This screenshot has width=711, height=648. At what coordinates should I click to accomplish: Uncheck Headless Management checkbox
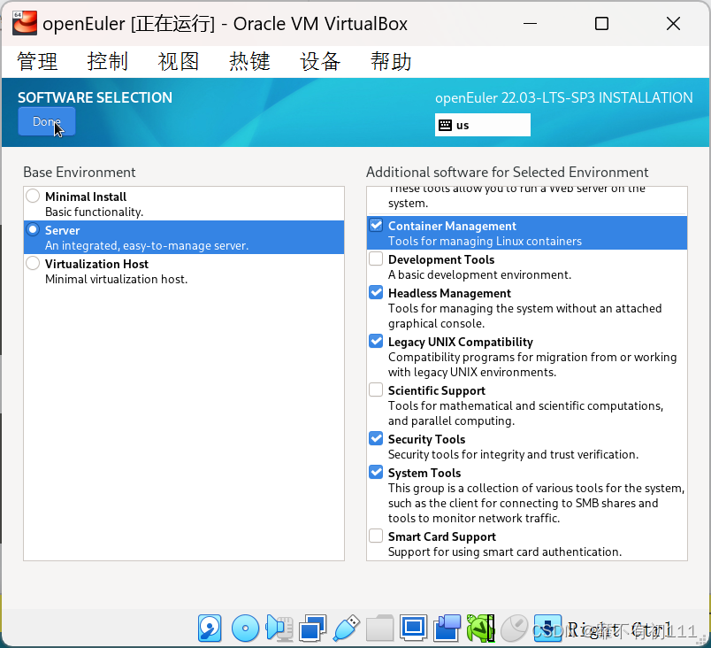click(x=376, y=292)
